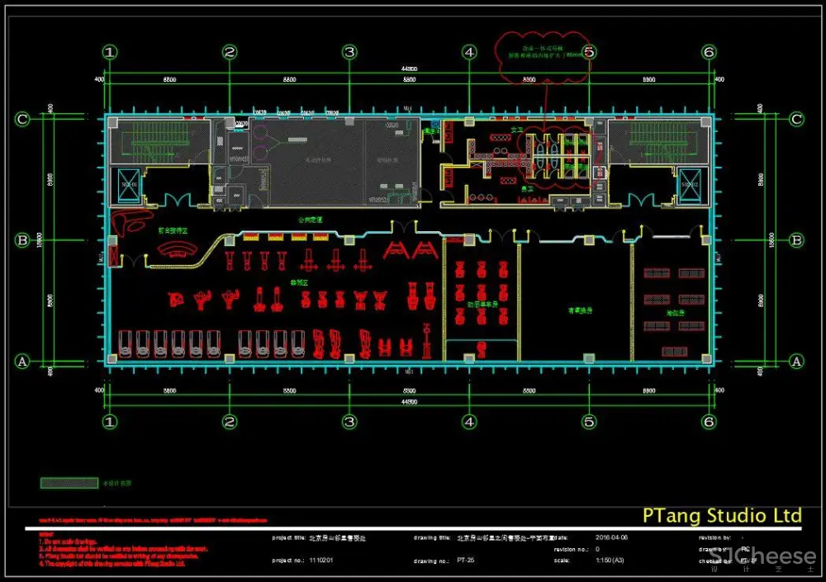Viewport: 826px width, 582px height.
Task: Click the 公共走道 corridor label
Action: (310, 221)
